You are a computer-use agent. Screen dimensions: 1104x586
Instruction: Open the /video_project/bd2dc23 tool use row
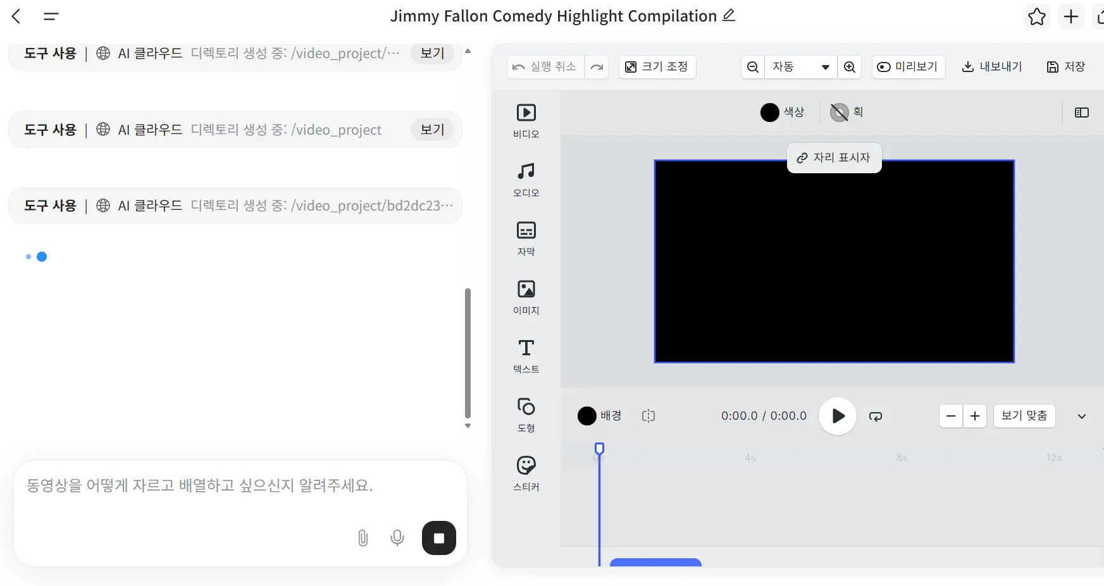click(x=235, y=205)
